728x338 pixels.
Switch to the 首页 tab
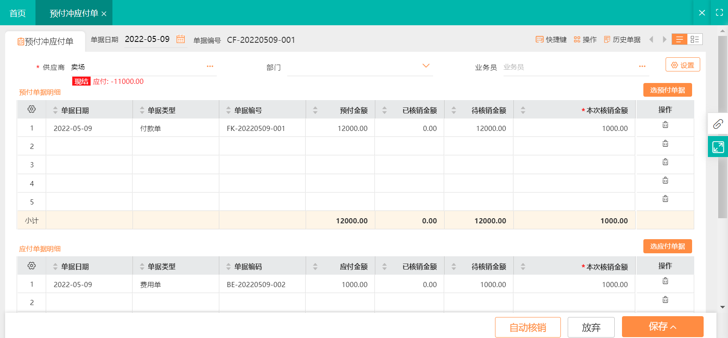pyautogui.click(x=18, y=13)
